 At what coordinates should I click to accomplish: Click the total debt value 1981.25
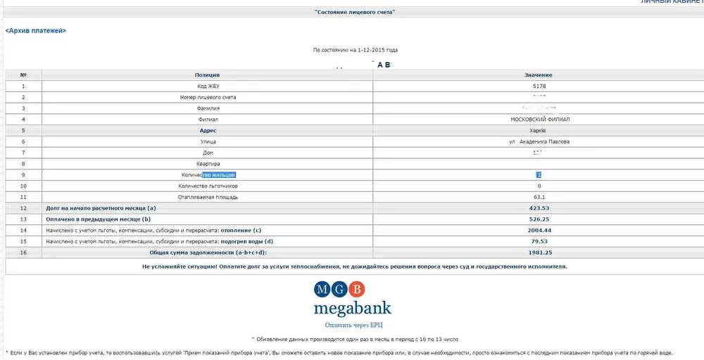[540, 253]
